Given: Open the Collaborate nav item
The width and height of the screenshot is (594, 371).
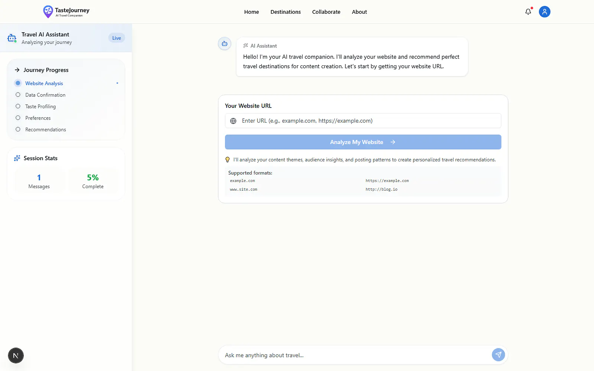Looking at the screenshot, I should pos(326,12).
